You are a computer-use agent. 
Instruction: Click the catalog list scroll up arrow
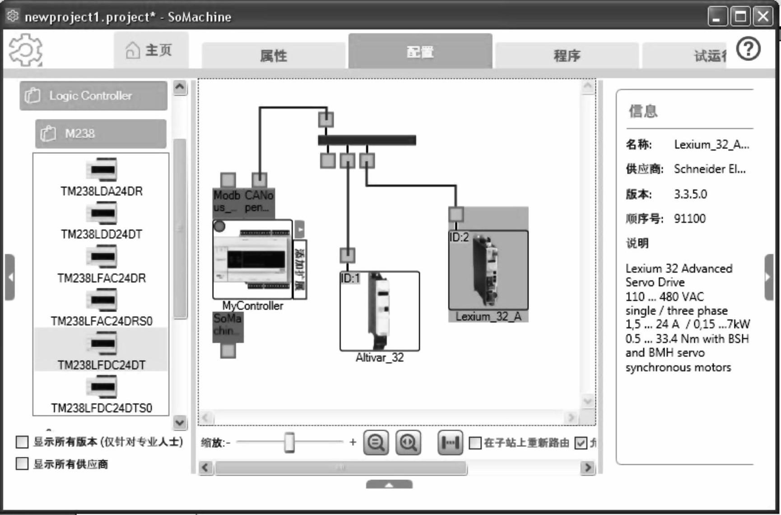pyautogui.click(x=180, y=87)
